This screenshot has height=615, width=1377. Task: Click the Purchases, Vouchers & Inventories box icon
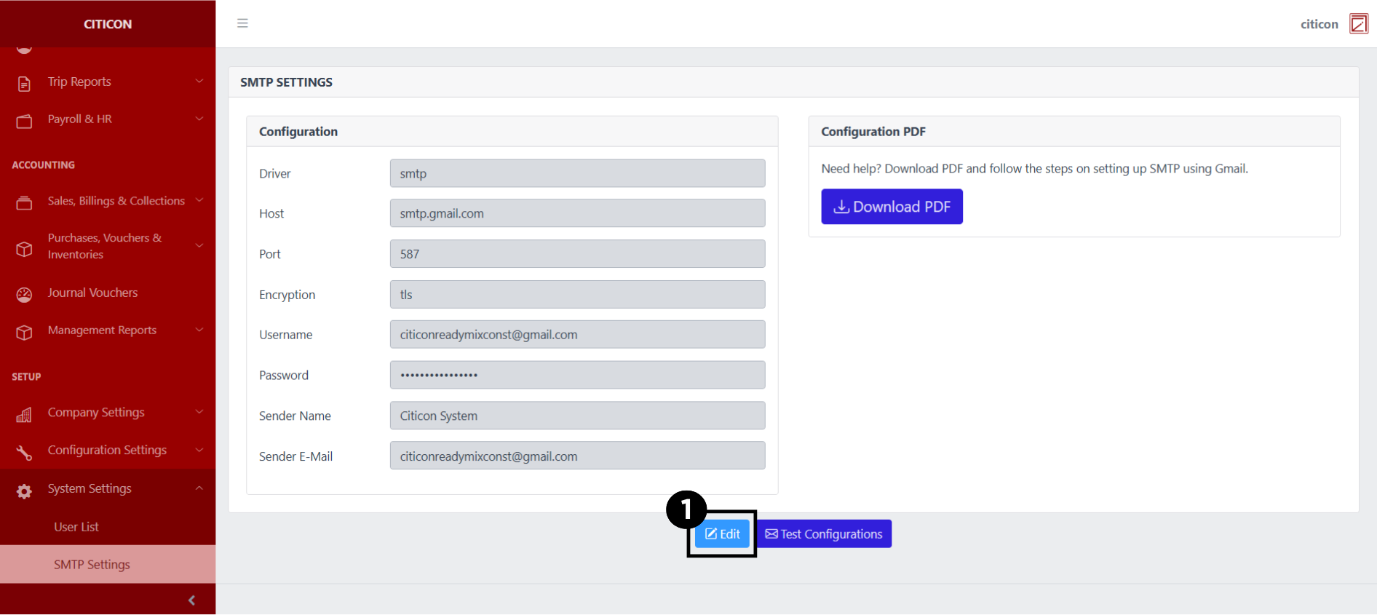pyautogui.click(x=24, y=248)
